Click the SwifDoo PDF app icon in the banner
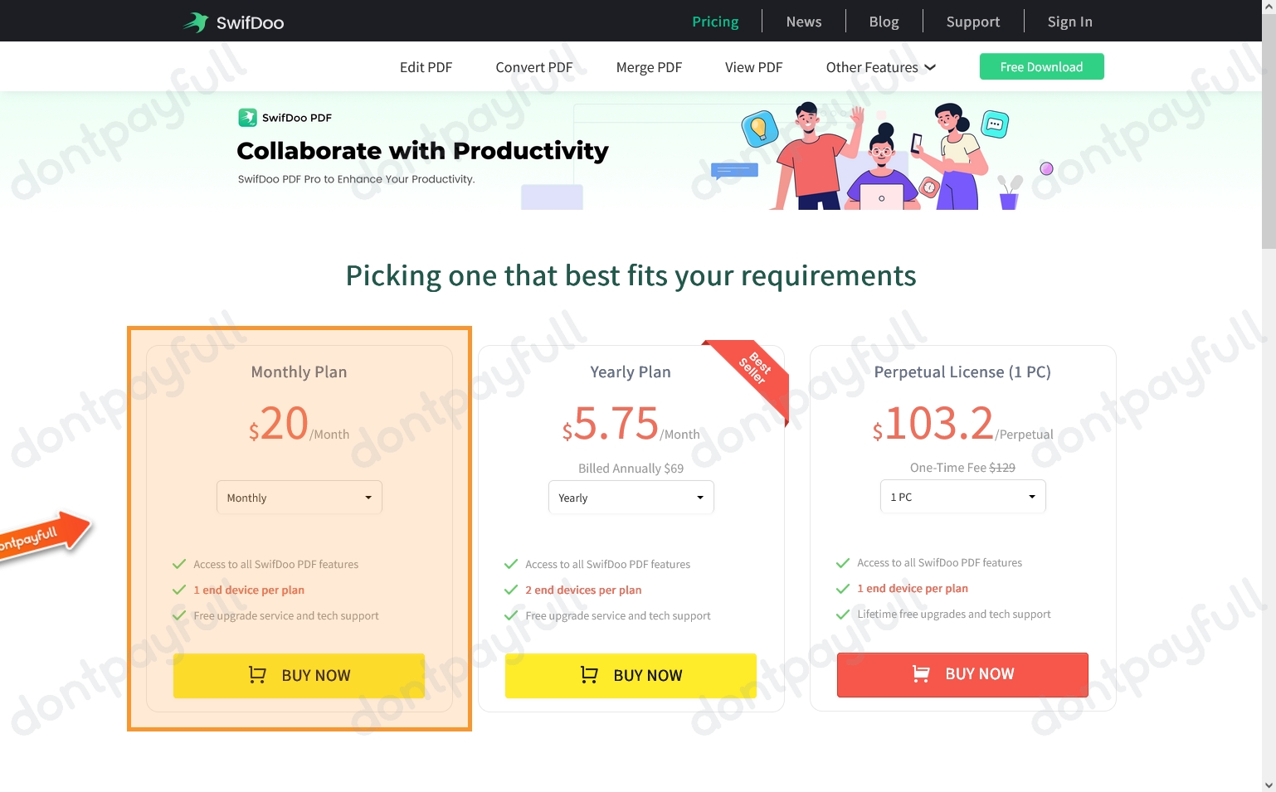Image resolution: width=1276 pixels, height=792 pixels. [248, 117]
